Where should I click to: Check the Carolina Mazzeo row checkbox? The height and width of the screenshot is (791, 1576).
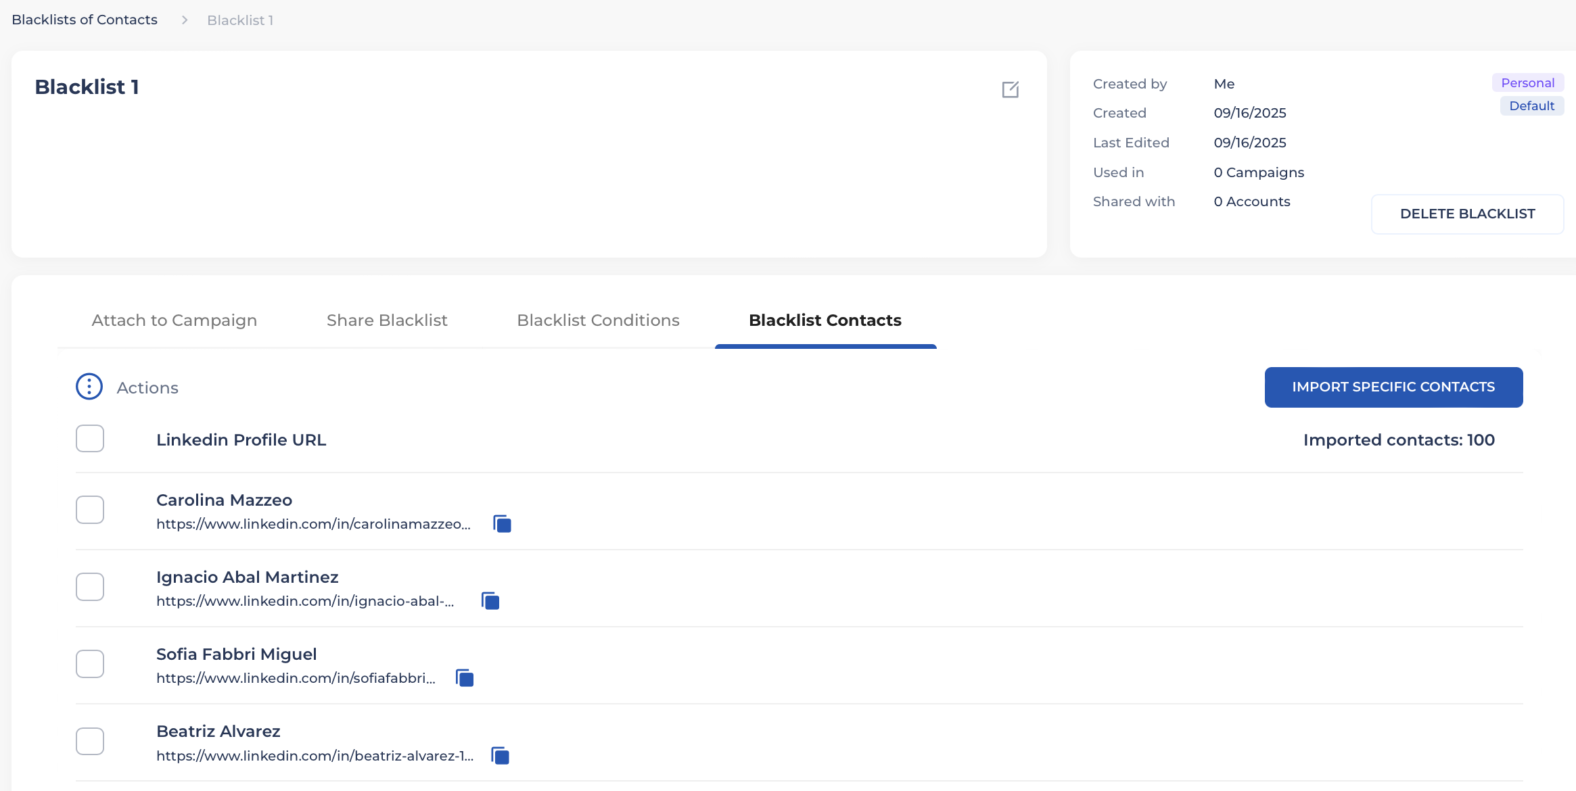click(90, 510)
